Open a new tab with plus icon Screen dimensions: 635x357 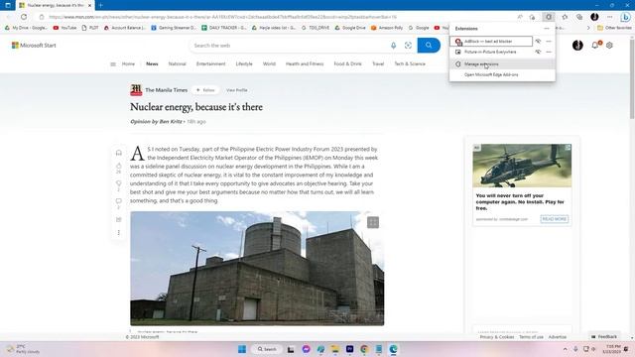coord(100,5)
